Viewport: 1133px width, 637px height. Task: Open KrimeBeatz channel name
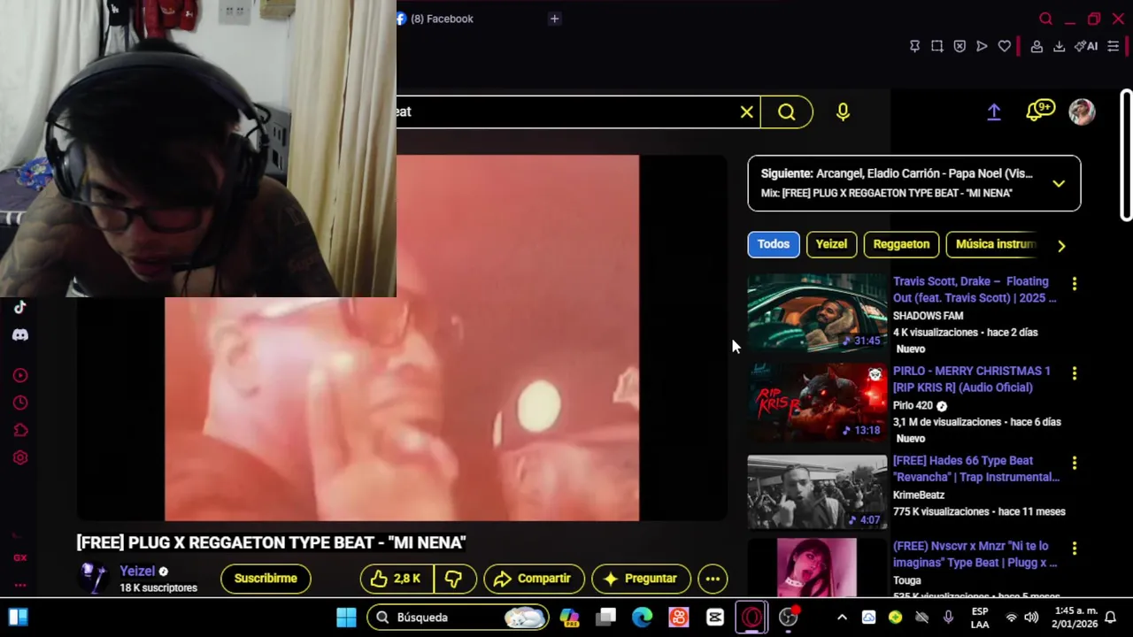[918, 495]
